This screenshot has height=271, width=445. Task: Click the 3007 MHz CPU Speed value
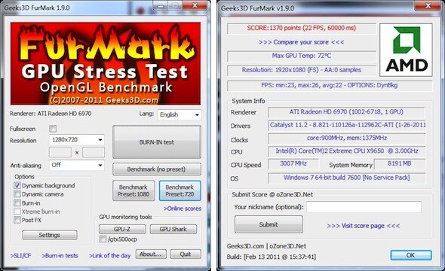tap(293, 163)
